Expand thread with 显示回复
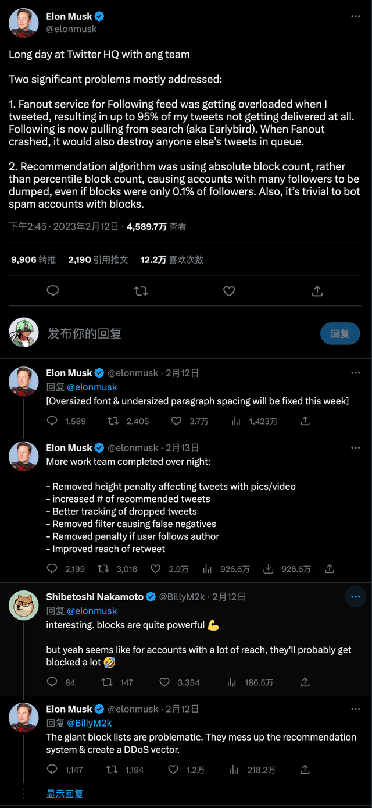The height and width of the screenshot is (808, 372). (65, 794)
